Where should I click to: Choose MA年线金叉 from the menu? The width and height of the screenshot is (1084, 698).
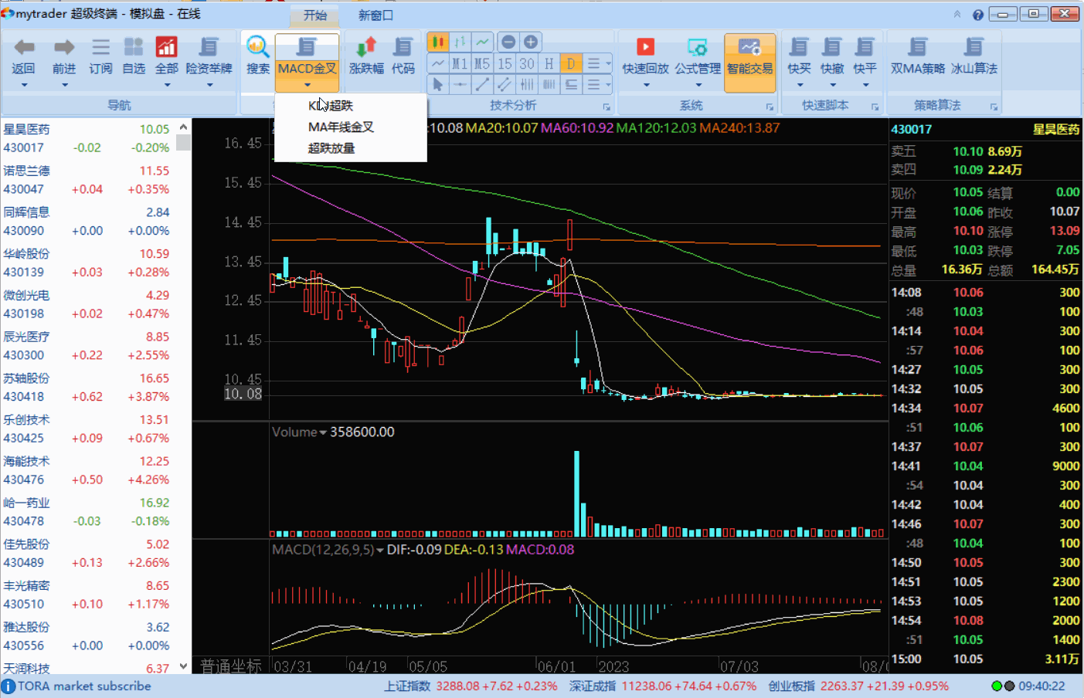tap(351, 127)
